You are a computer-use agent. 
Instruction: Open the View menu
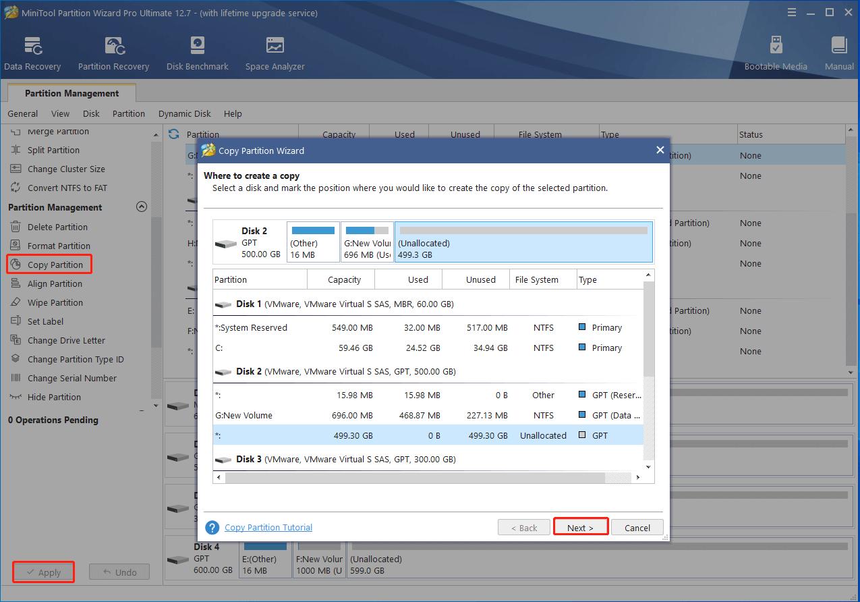click(x=60, y=113)
